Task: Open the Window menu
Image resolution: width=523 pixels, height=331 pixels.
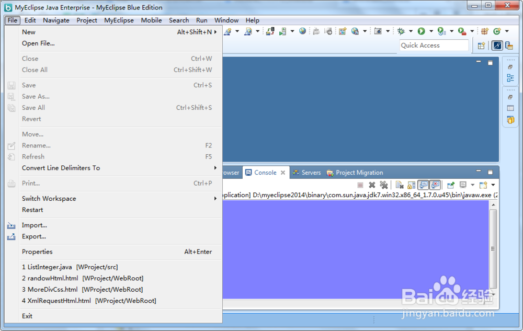Action: point(226,20)
